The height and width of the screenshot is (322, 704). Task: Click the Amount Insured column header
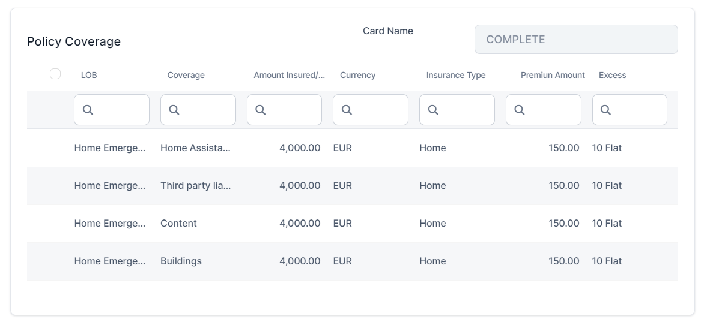pos(289,75)
